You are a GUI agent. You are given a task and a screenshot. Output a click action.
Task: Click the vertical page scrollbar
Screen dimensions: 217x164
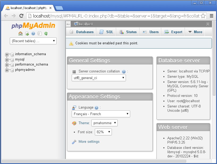(214, 58)
